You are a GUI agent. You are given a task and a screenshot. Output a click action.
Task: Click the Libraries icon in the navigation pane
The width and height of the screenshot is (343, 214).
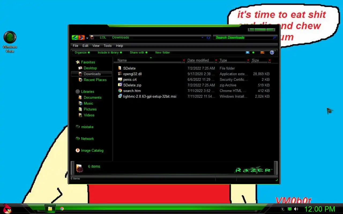pyautogui.click(x=78, y=91)
